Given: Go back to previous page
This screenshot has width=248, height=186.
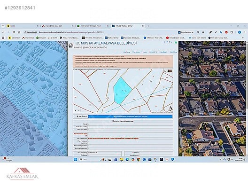Looking at the screenshot, I should click(x=3, y=32).
